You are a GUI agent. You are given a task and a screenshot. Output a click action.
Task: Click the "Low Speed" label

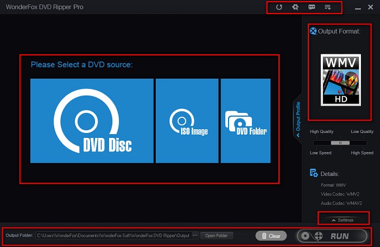tap(320, 153)
